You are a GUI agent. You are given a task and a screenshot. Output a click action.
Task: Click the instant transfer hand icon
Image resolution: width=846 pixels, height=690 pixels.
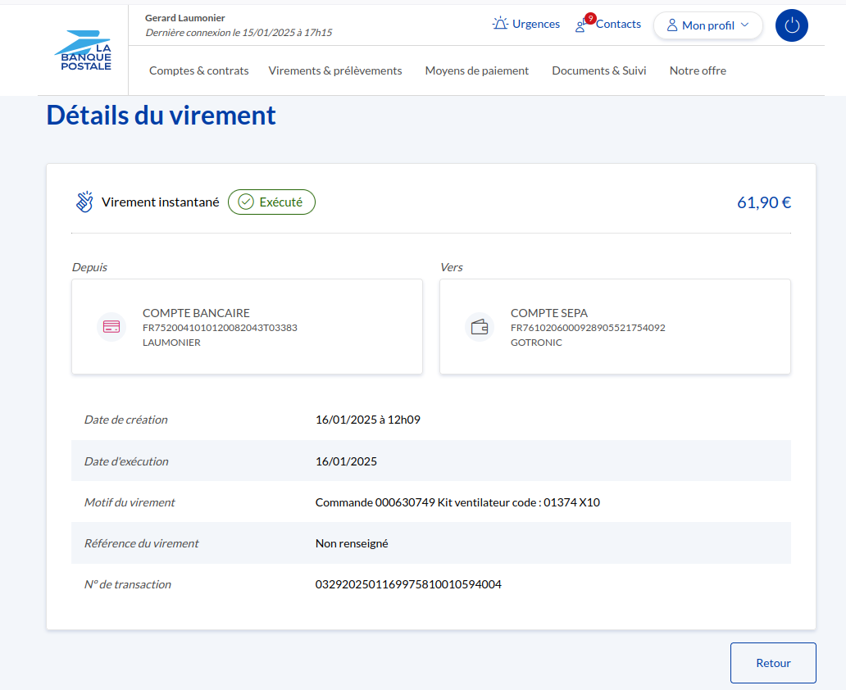point(84,202)
